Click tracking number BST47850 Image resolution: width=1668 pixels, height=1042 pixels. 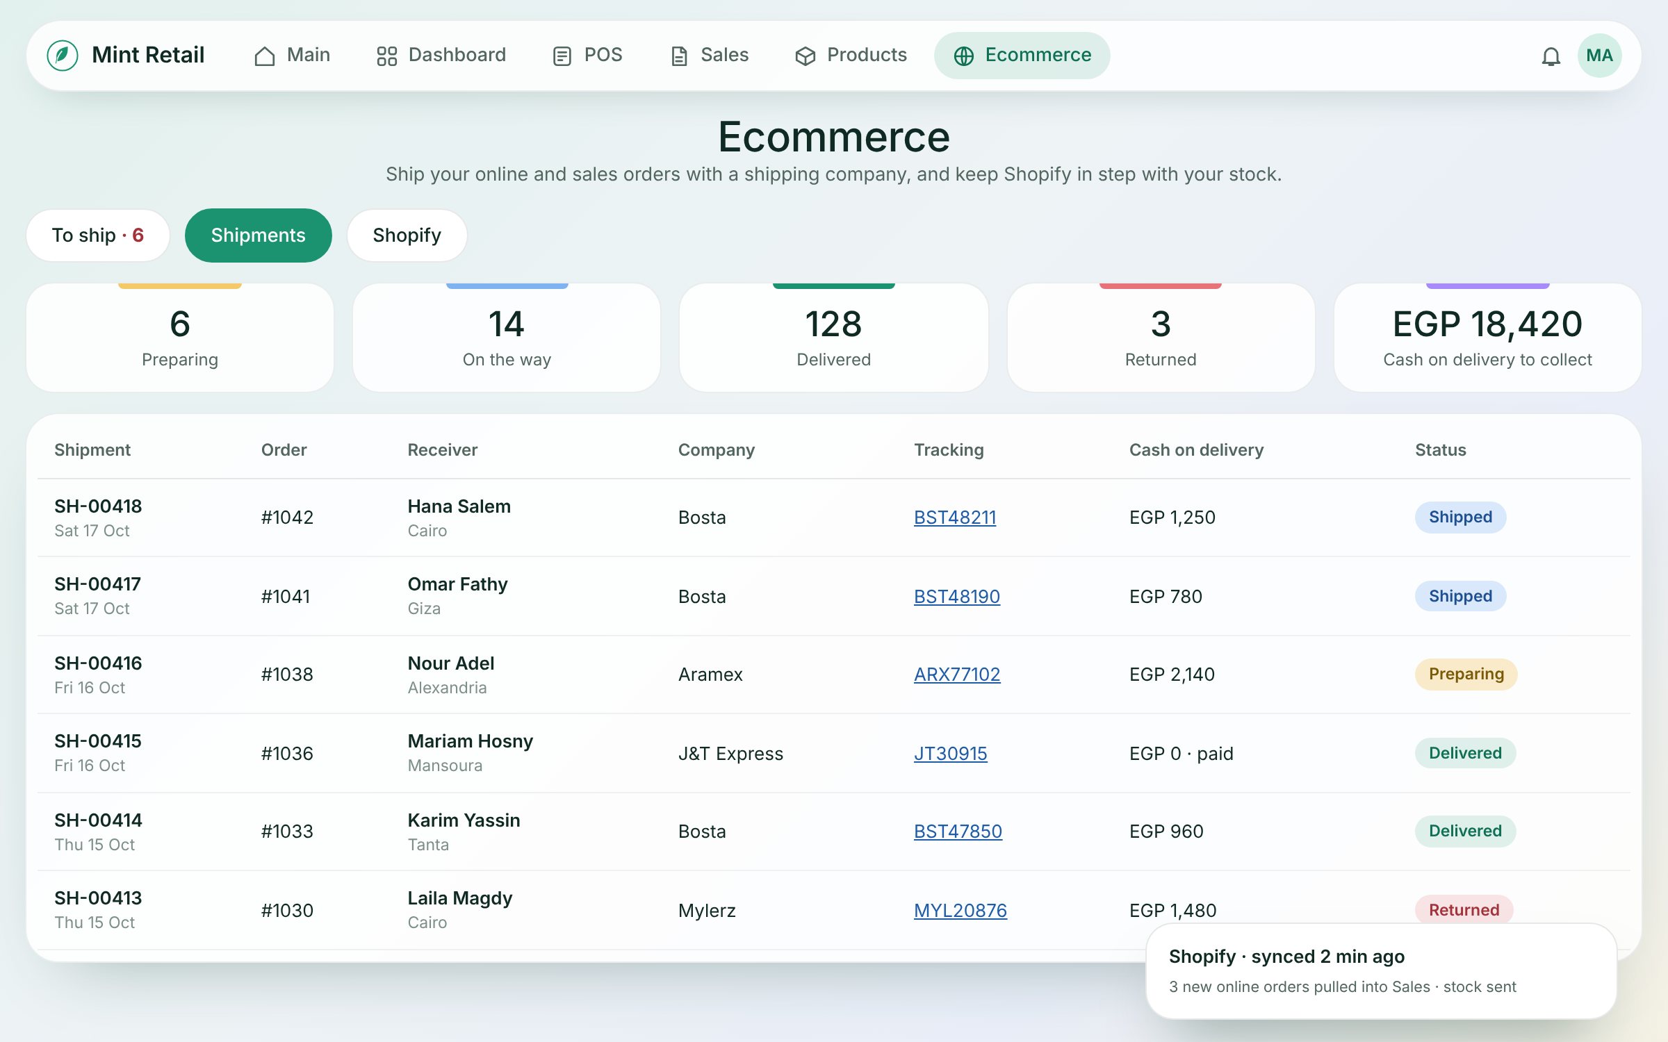958,832
